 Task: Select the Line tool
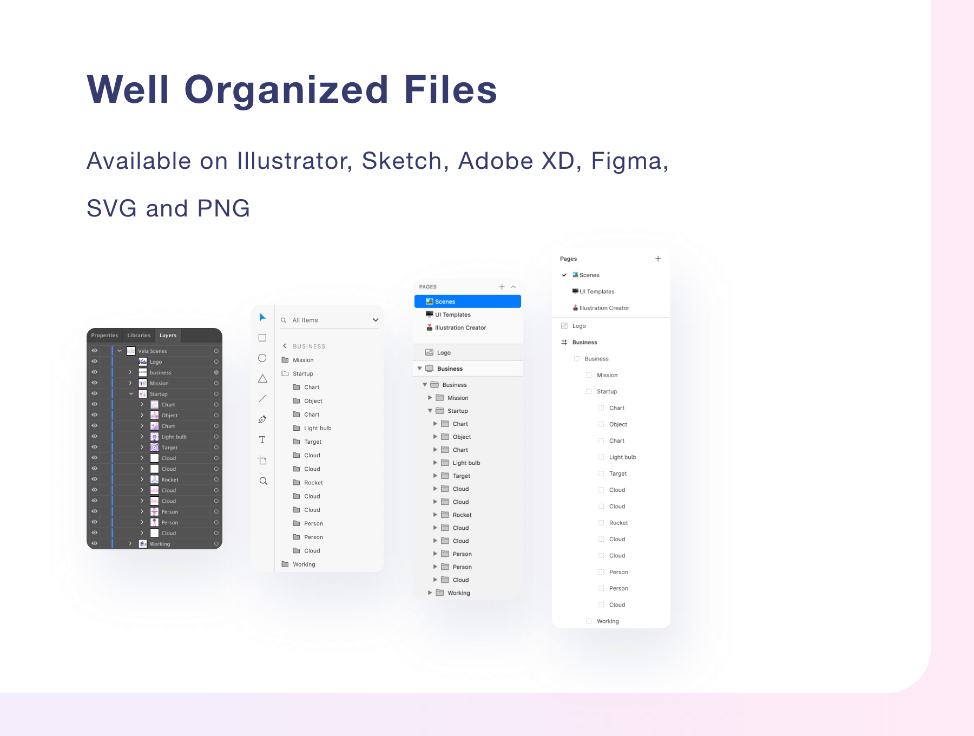click(262, 399)
